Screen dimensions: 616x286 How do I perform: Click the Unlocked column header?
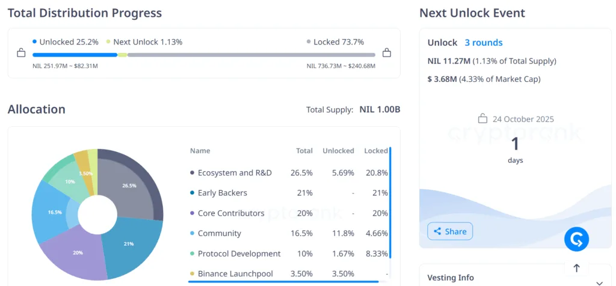tap(338, 151)
